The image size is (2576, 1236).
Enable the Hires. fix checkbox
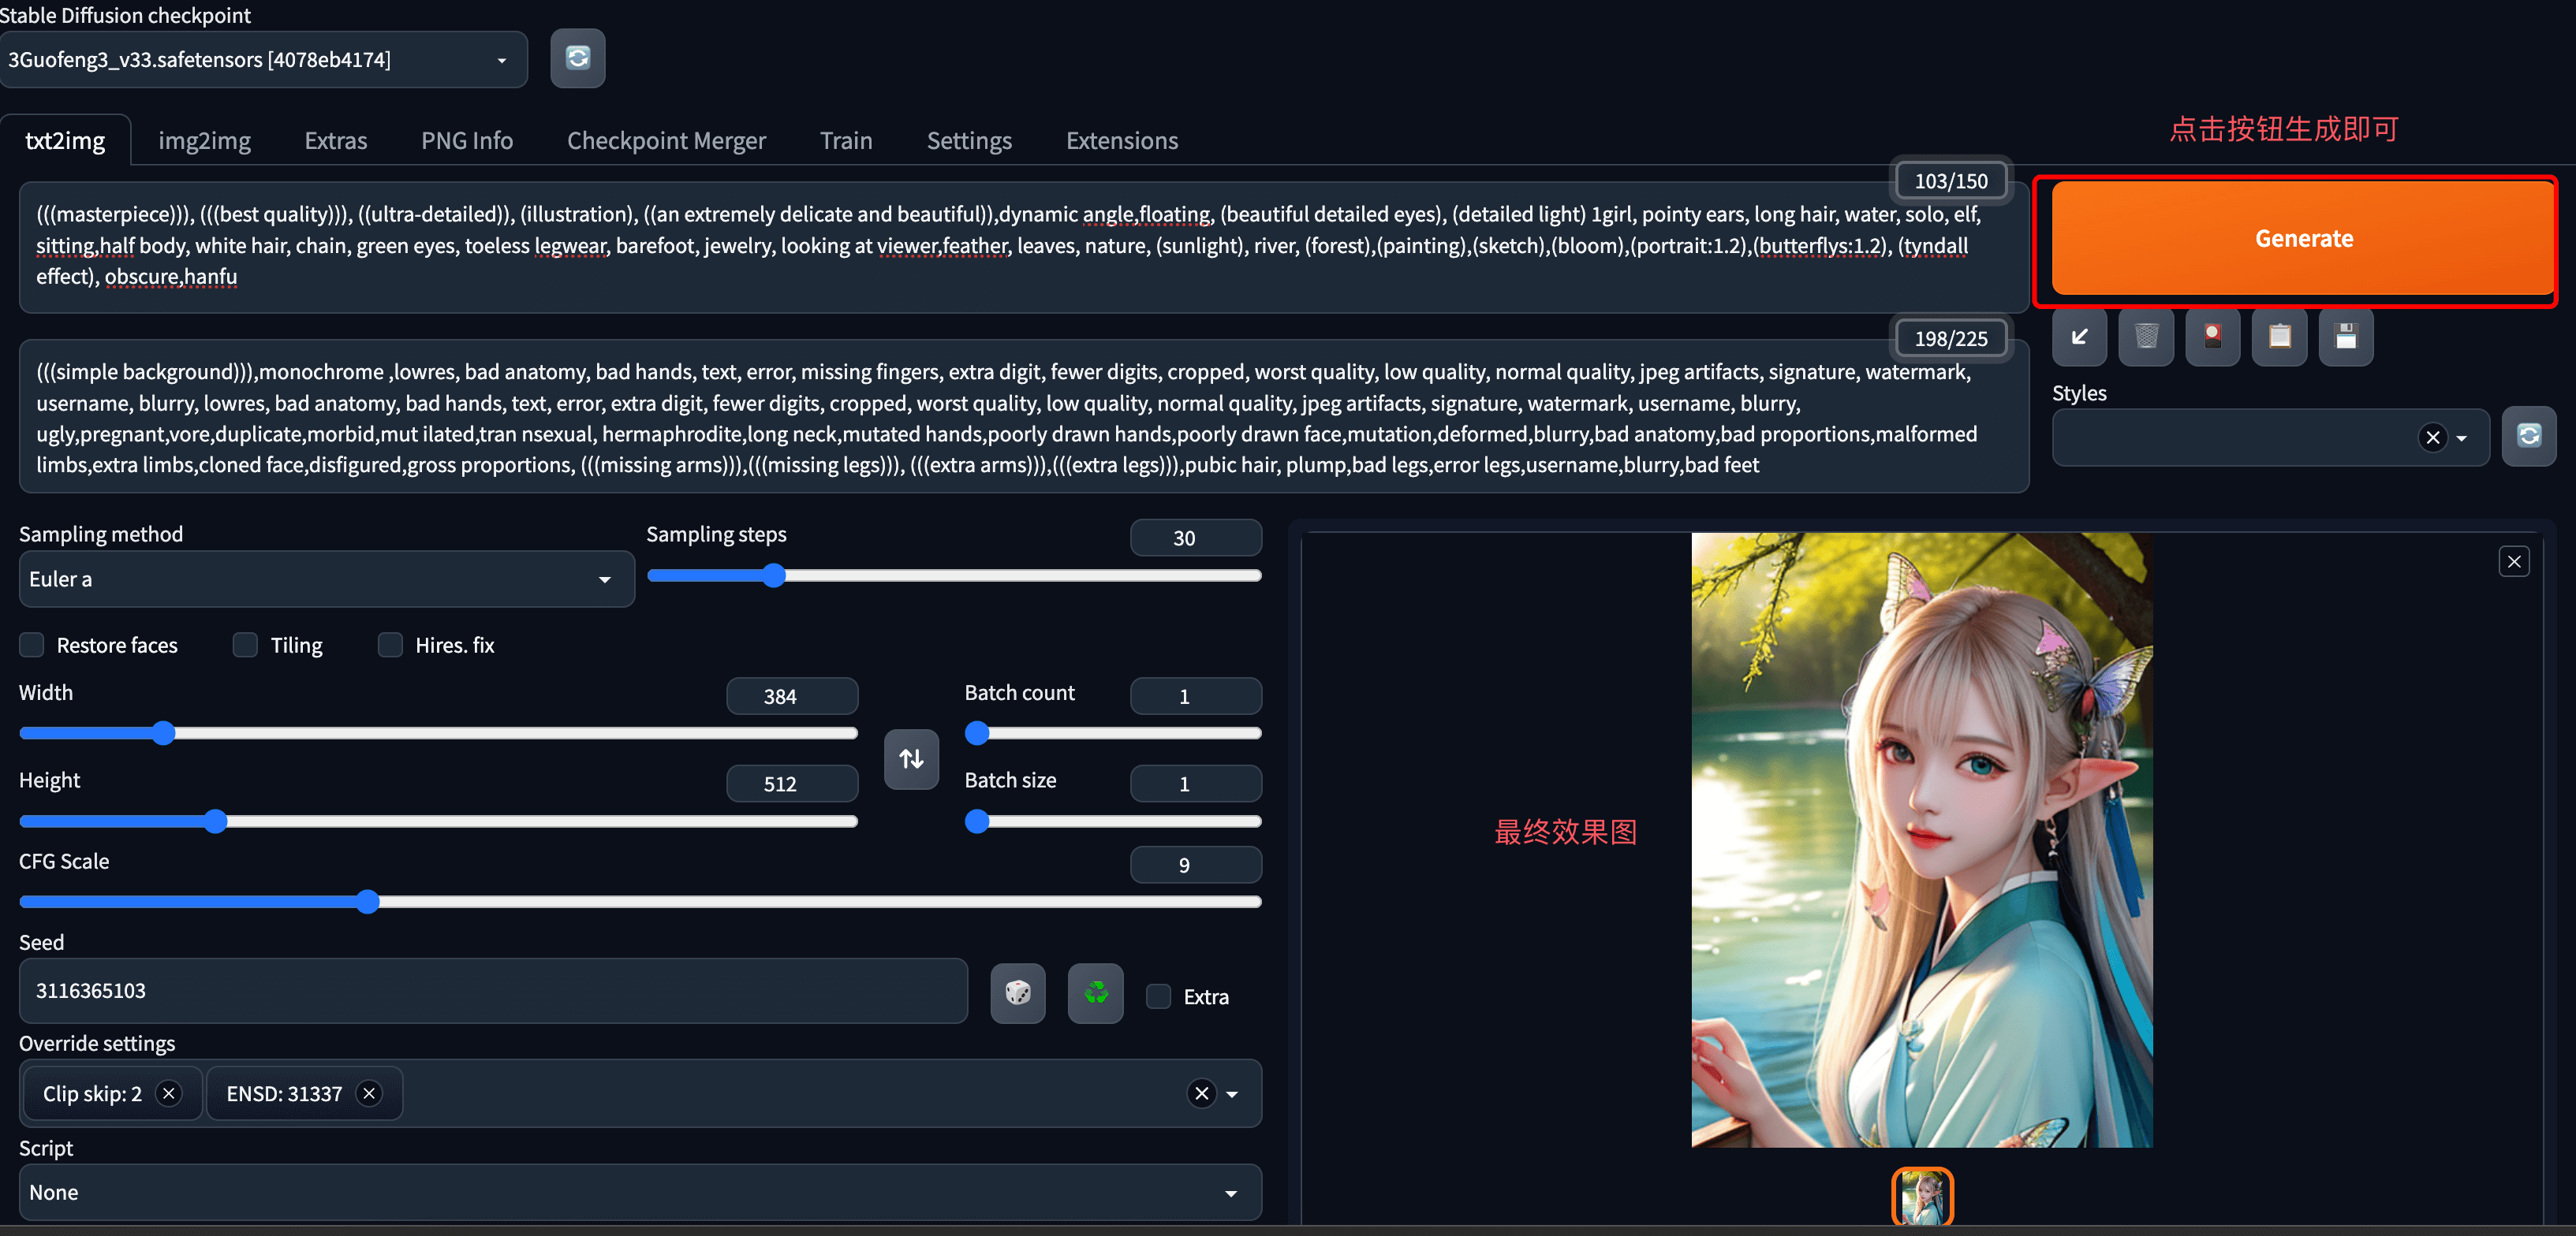pos(390,646)
